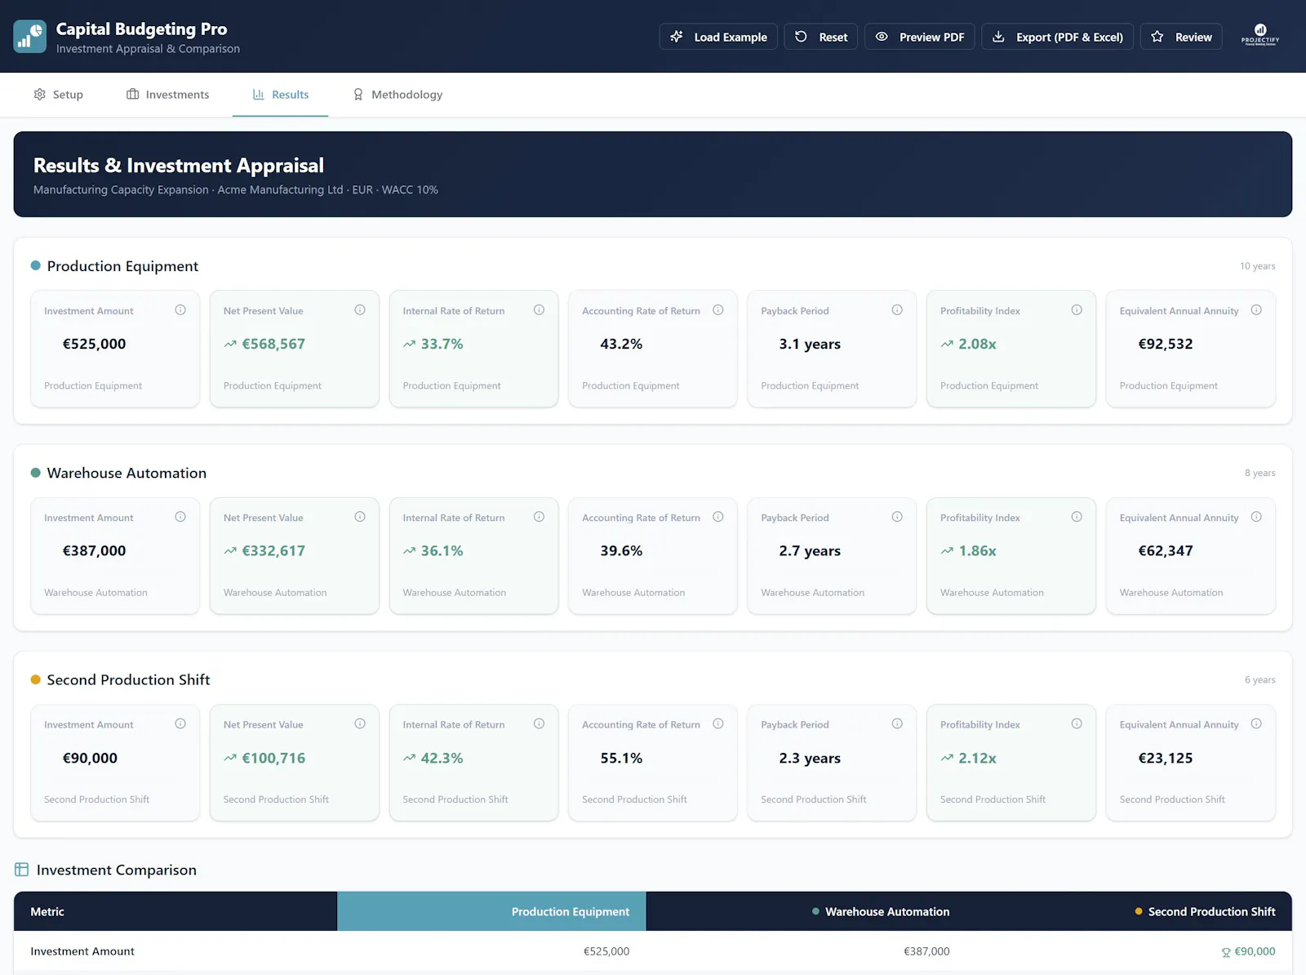Open info for Warehouse Automation Net Present Value
This screenshot has width=1306, height=975.
[x=360, y=517]
